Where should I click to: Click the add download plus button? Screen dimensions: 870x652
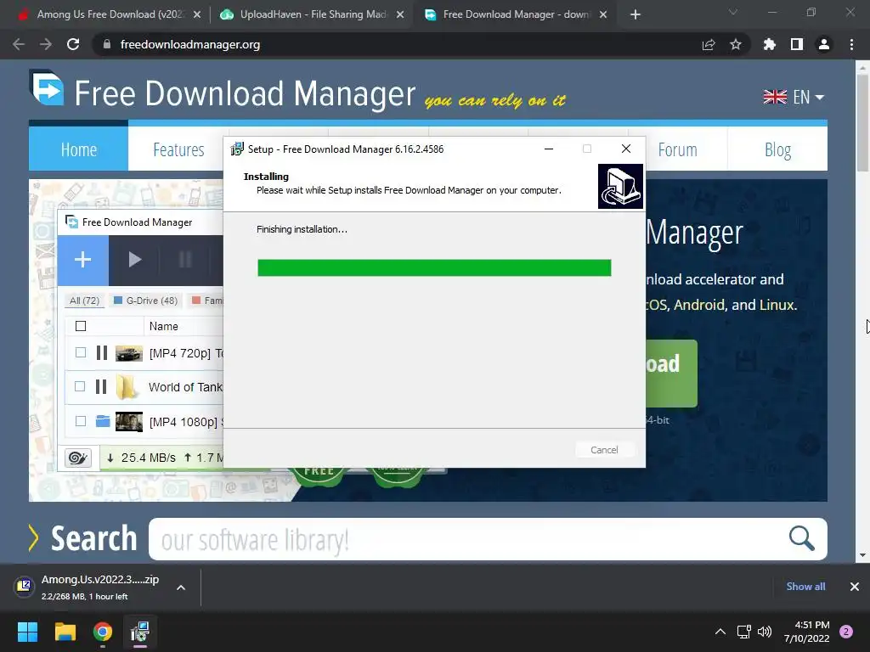[82, 260]
